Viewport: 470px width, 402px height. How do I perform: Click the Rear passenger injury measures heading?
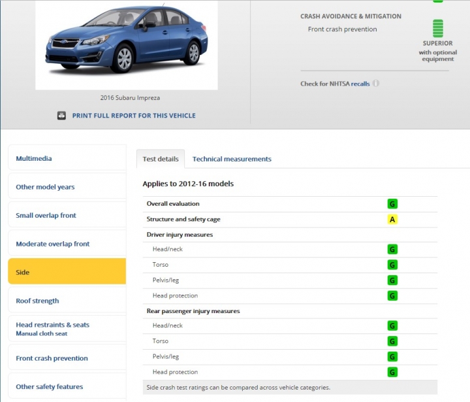point(193,311)
